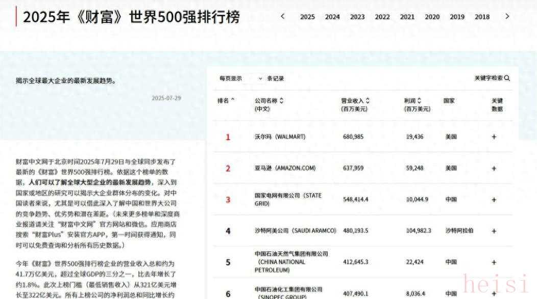Click the previous years left arrow

click(x=283, y=16)
